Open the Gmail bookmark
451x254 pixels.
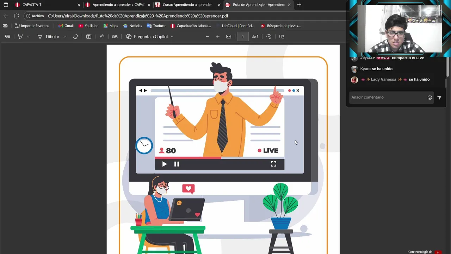point(66,26)
